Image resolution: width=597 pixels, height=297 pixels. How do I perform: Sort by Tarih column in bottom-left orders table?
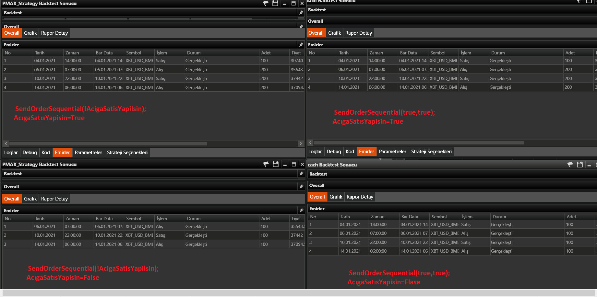click(x=40, y=219)
